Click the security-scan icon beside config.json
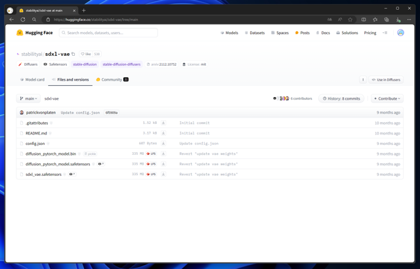 tap(48, 144)
